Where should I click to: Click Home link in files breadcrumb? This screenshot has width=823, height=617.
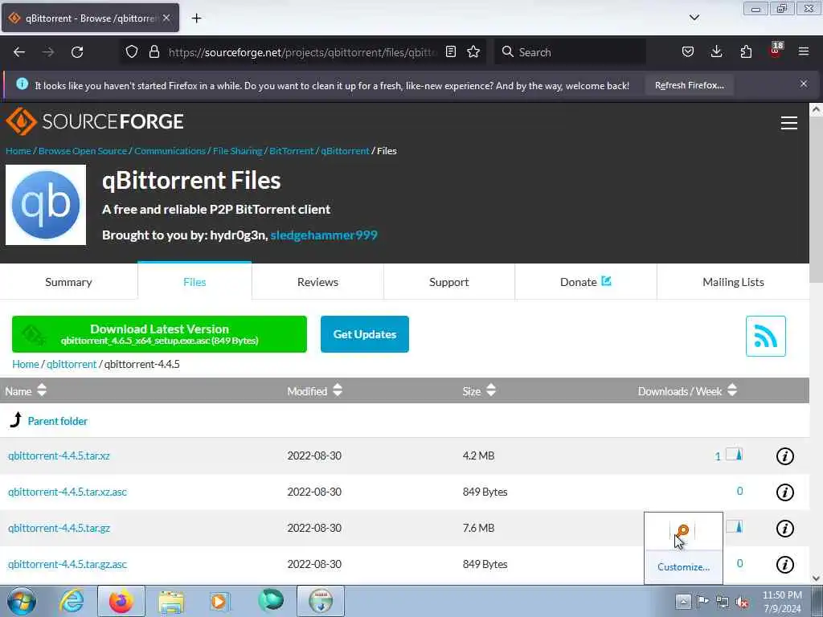tap(25, 364)
